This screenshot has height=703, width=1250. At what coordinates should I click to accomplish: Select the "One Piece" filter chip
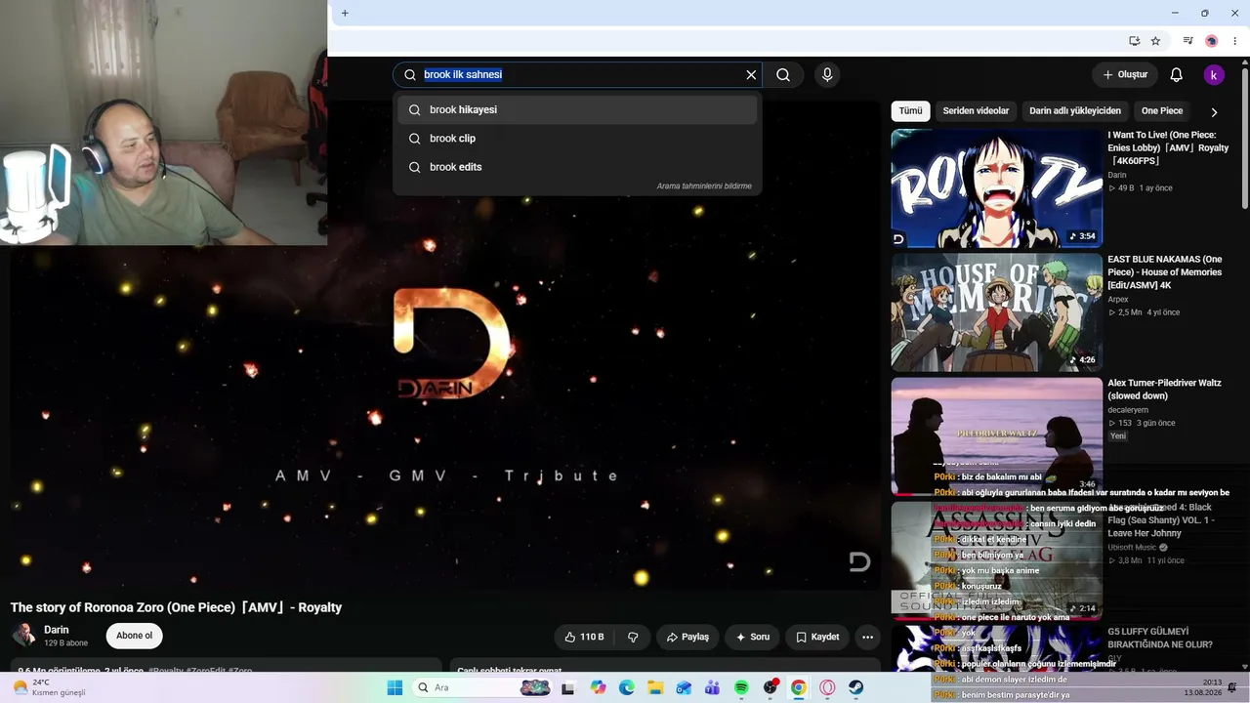1162,111
